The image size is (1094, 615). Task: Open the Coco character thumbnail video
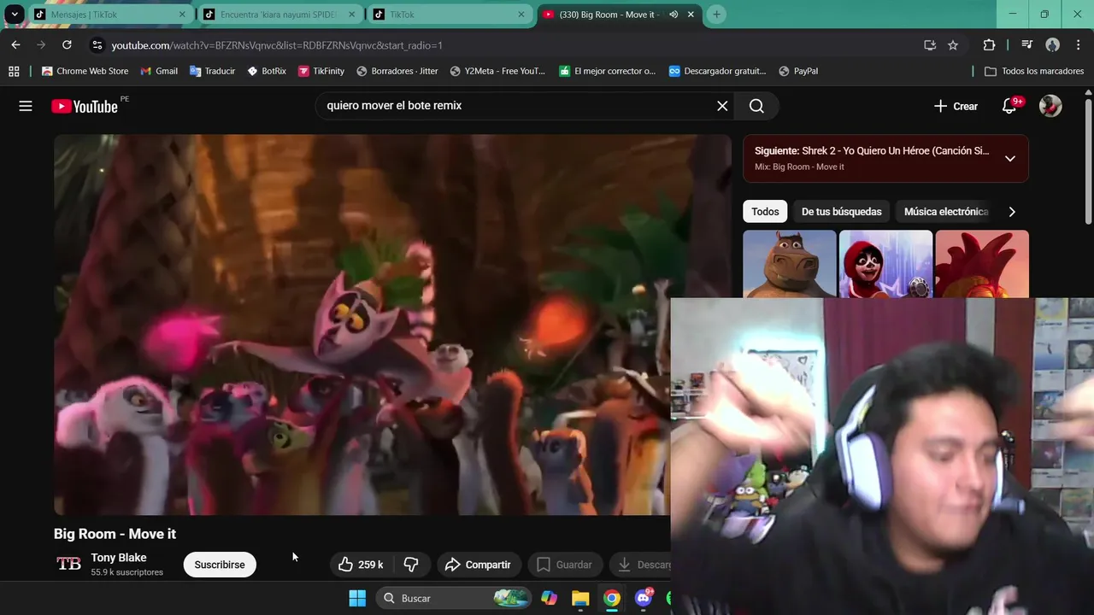click(885, 264)
